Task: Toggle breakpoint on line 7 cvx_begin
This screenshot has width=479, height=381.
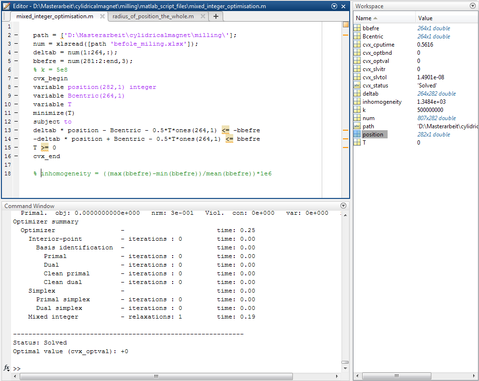Action: coord(16,78)
